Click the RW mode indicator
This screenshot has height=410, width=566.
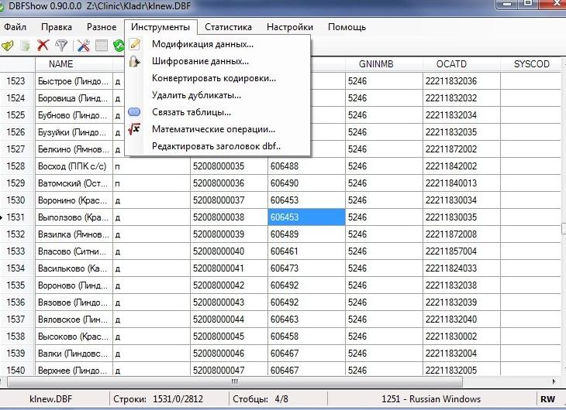click(x=547, y=399)
